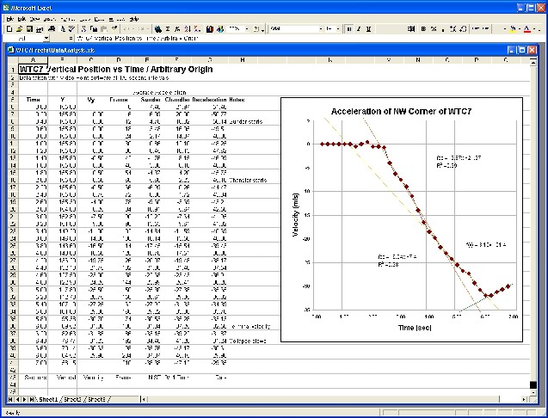Apply Percent Style formatting
Image resolution: width=548 pixels, height=418 pixels.
tap(434, 29)
